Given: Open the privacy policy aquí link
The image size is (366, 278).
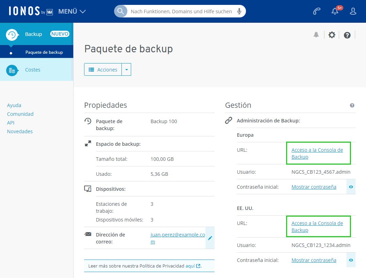Looking at the screenshot, I should [x=193, y=266].
